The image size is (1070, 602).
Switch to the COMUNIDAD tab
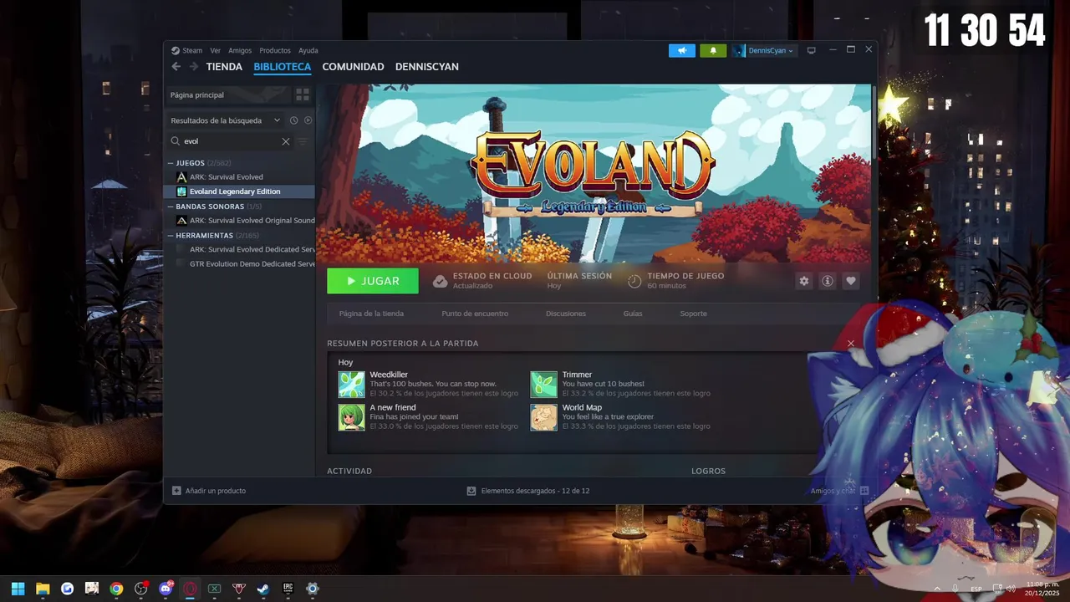(x=353, y=67)
